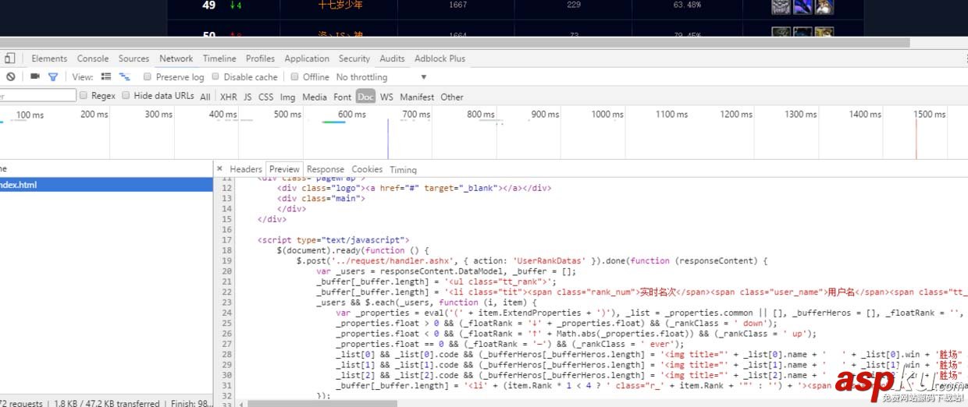Open the Headers tab of the request
The image size is (968, 407).
point(246,169)
